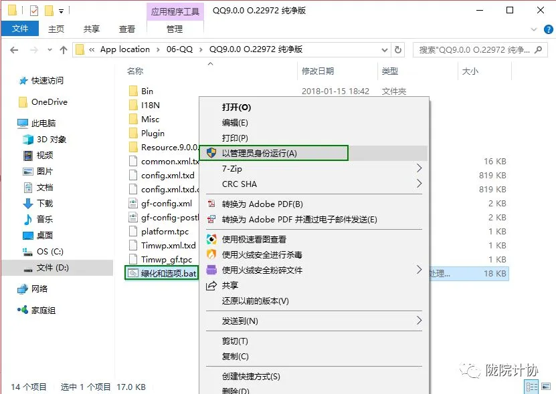Screen dimensions: 556x394
Task: Open the 图片 library item
Action: [x=45, y=172]
